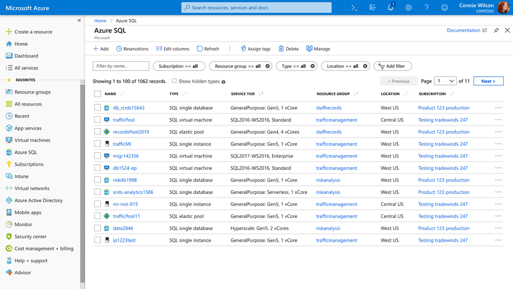
Task: Check the select-all header checkbox
Action: [x=98, y=94]
